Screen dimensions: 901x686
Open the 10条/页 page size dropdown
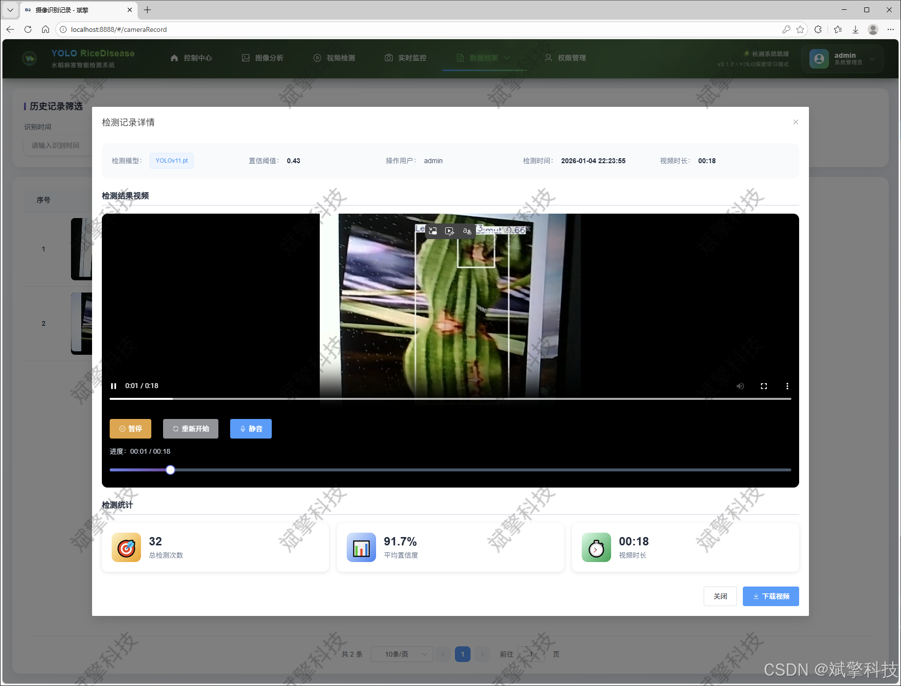[x=402, y=654]
